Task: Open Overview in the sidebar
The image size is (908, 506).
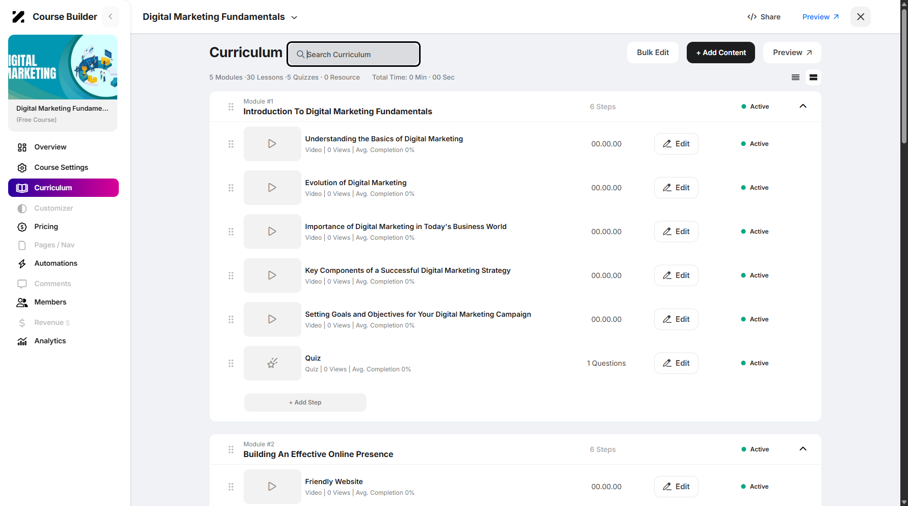Action: [x=63, y=147]
